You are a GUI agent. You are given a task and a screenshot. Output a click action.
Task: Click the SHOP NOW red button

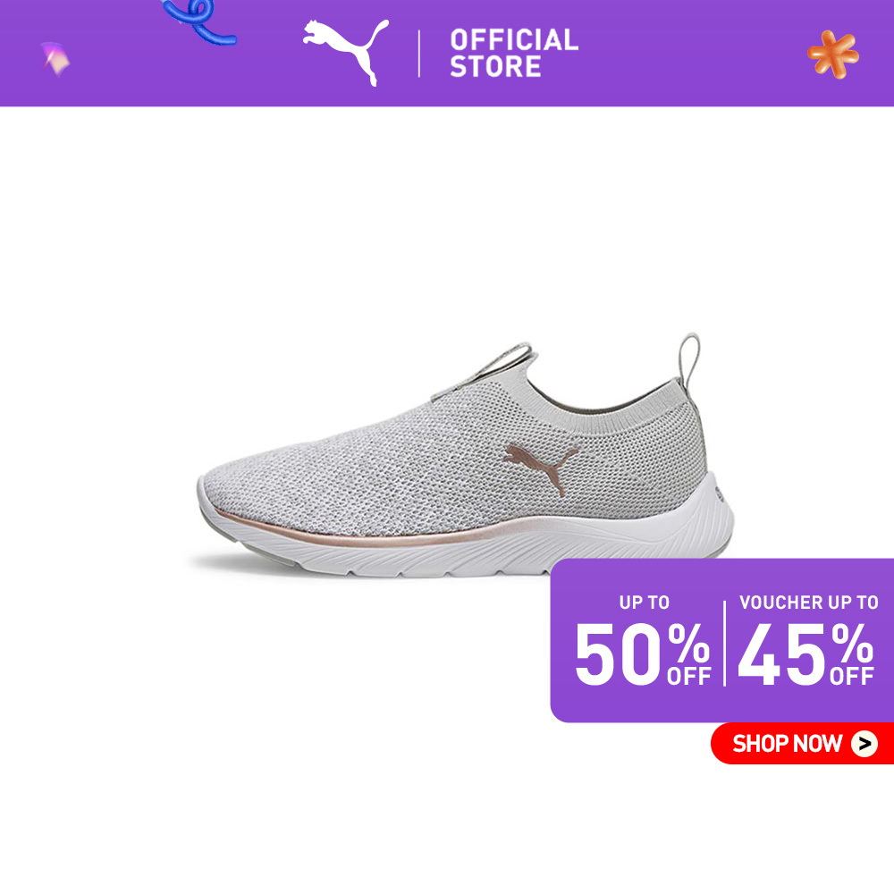(802, 743)
